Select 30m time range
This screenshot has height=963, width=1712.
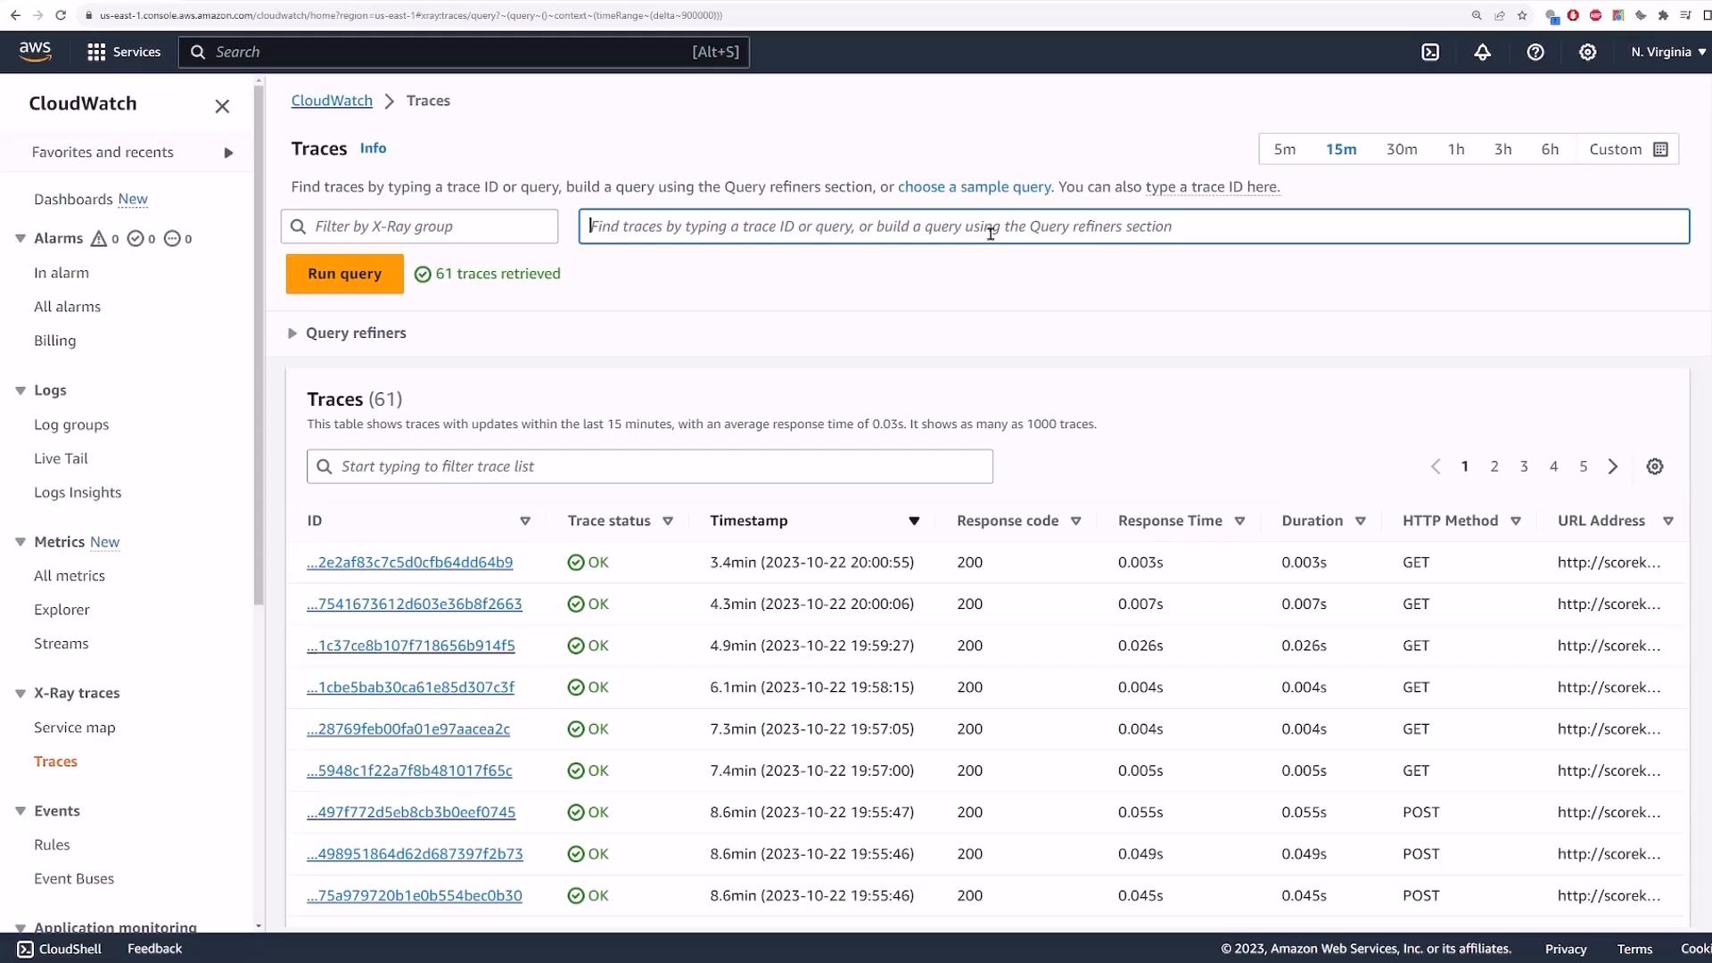1402,149
